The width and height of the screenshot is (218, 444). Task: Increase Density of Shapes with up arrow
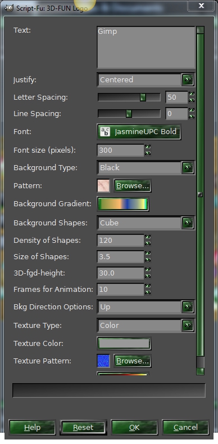coord(148,237)
